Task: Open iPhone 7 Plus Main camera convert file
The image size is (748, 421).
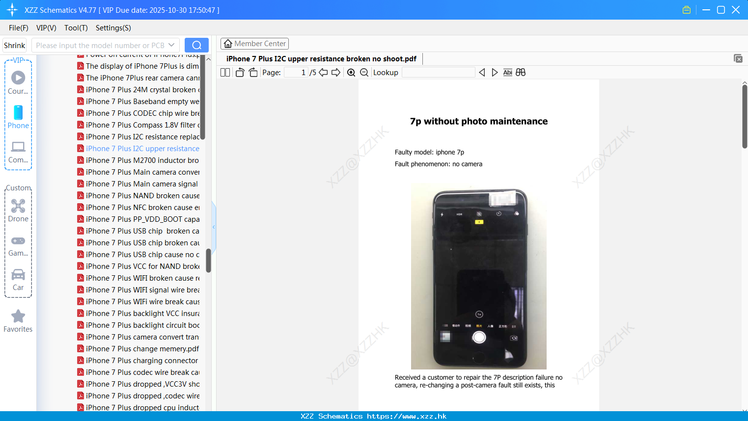Action: point(139,172)
